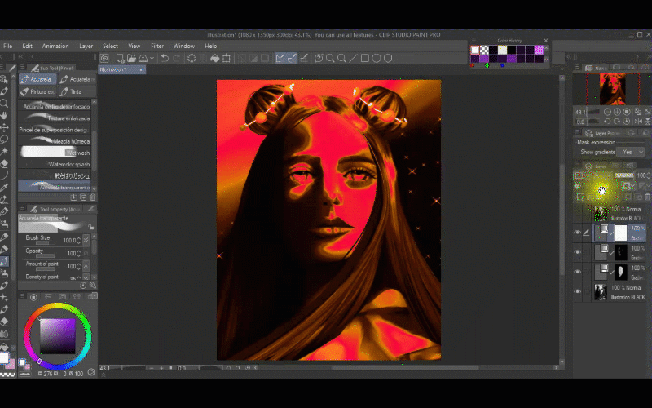This screenshot has height=408, width=652.
Task: Click the CLIP STUDIO swirl icon in the command bar
Action: point(105,58)
